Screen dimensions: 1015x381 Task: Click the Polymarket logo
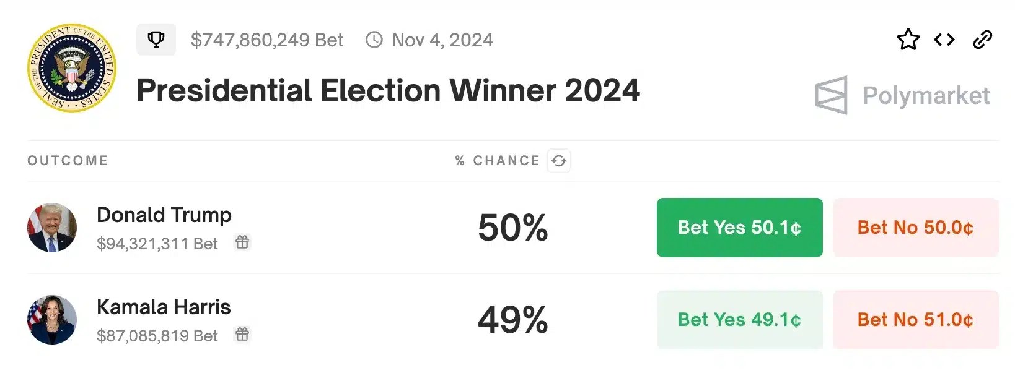coord(902,95)
